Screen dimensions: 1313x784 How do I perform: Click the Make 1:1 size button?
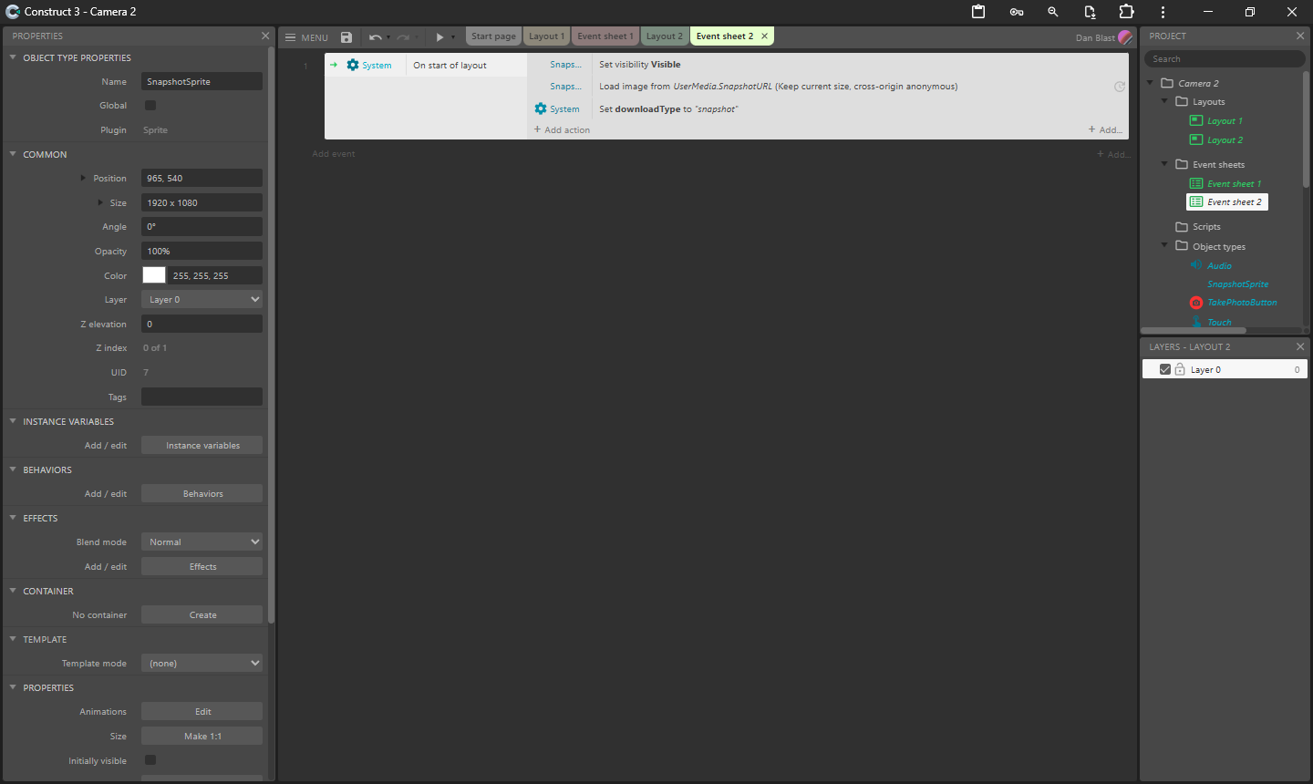click(202, 736)
